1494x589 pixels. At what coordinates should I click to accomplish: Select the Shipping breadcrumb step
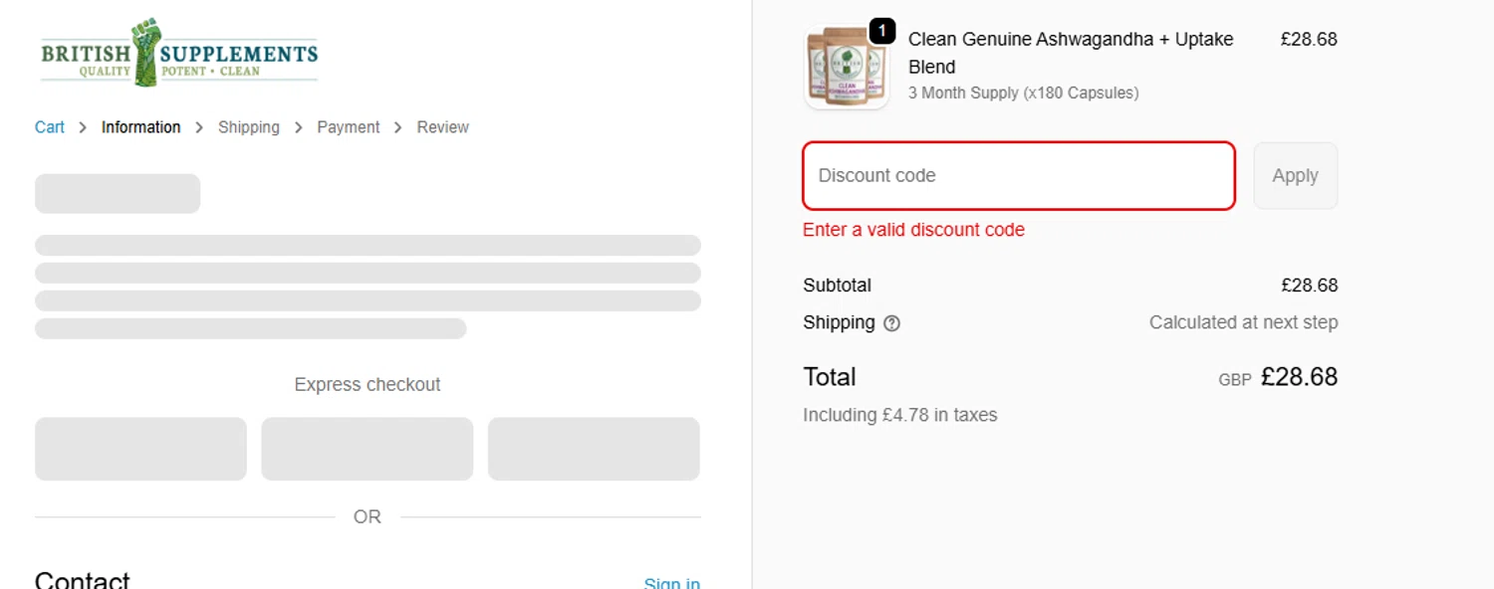coord(249,127)
